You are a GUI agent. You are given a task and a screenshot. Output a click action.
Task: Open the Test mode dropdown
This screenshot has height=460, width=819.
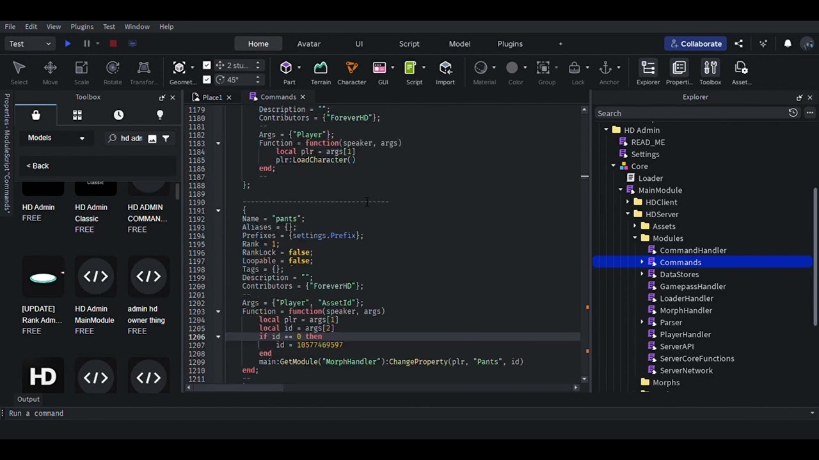pos(29,43)
